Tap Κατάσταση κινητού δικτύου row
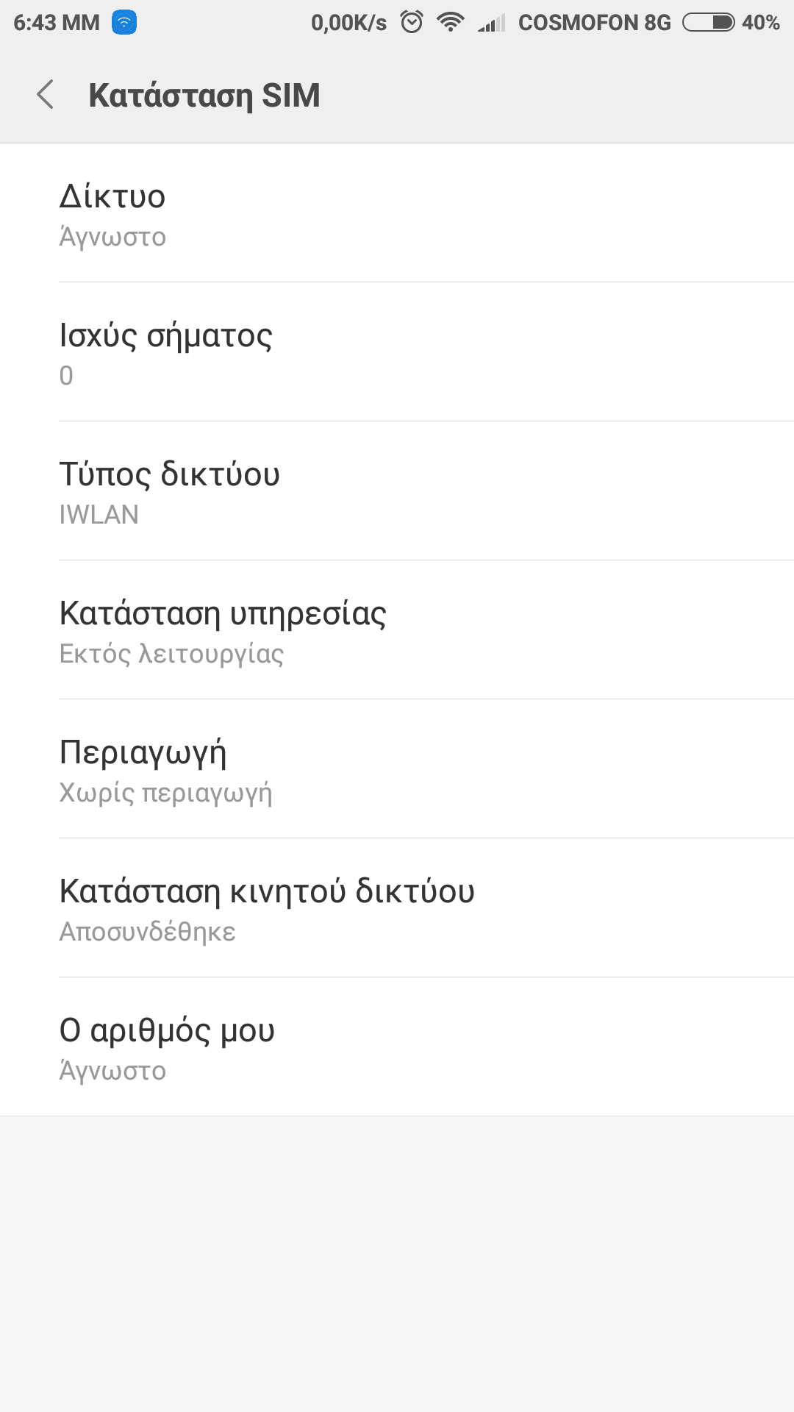Screen dimensions: 794x1412 [397, 908]
